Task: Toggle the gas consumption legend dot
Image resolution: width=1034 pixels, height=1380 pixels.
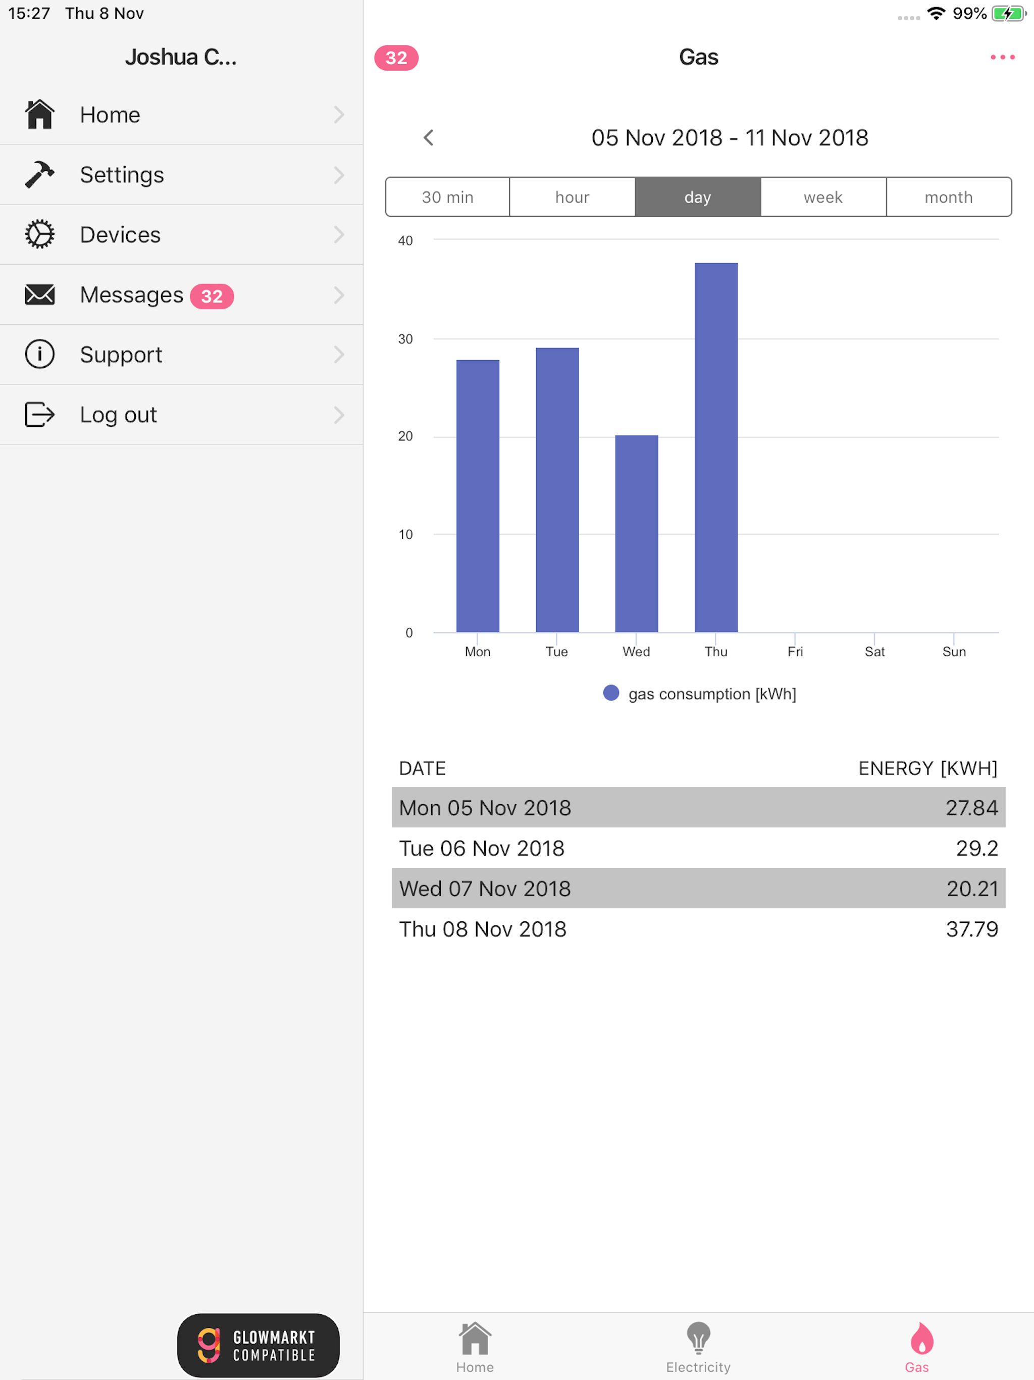Action: pyautogui.click(x=611, y=693)
